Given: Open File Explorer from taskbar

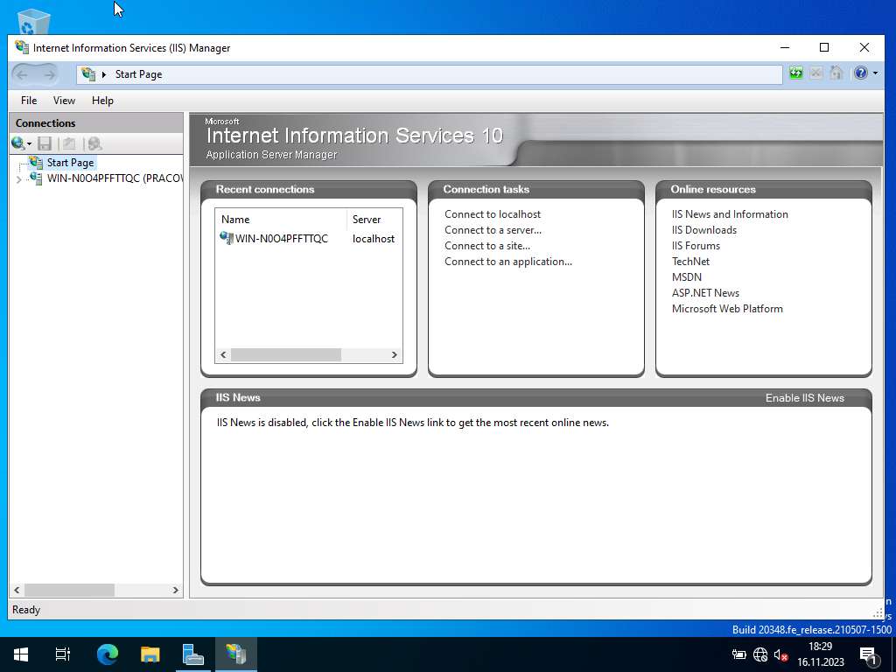Looking at the screenshot, I should [150, 654].
